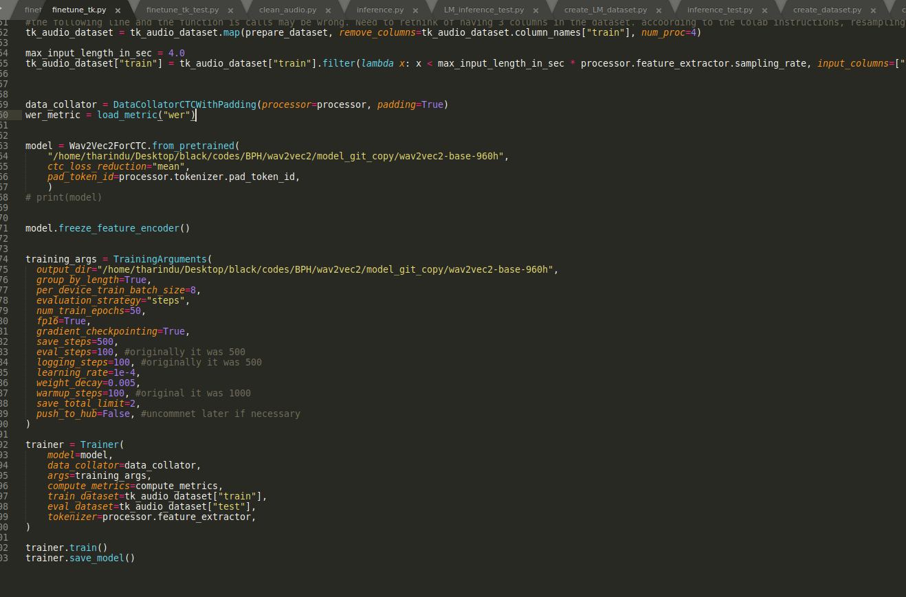Click the # print(model) comment
Image resolution: width=906 pixels, height=597 pixels.
tap(64, 197)
